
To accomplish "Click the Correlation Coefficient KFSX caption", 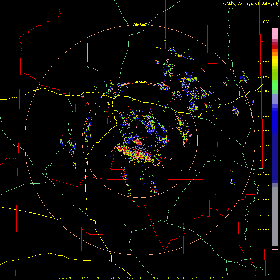I will tap(141, 278).
